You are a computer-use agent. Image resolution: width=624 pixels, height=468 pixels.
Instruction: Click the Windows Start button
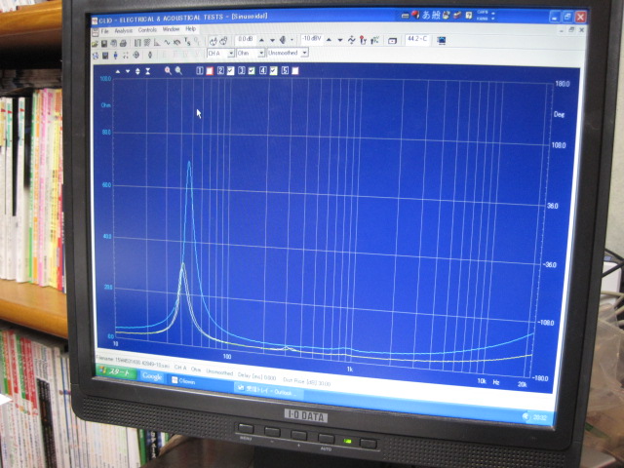point(117,372)
